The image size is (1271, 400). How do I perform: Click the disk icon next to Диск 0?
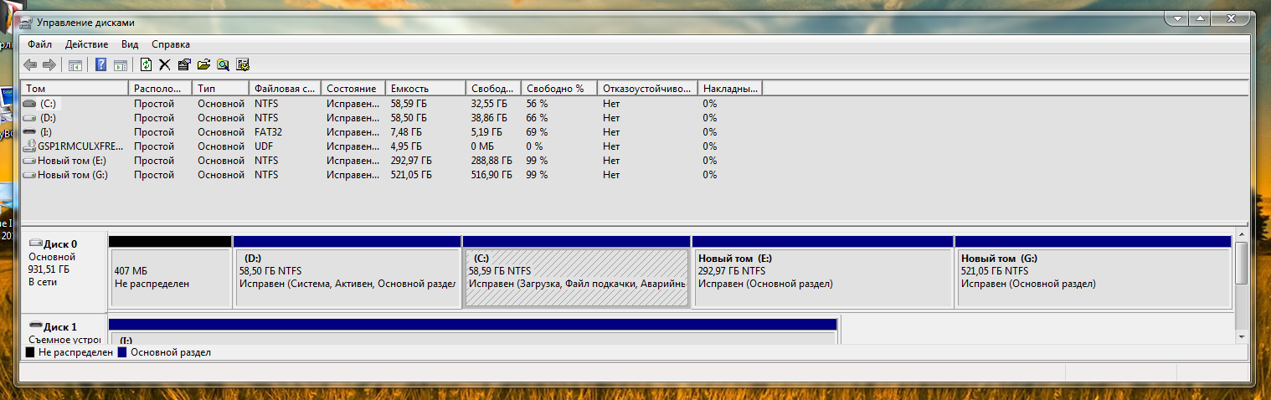[x=35, y=244]
